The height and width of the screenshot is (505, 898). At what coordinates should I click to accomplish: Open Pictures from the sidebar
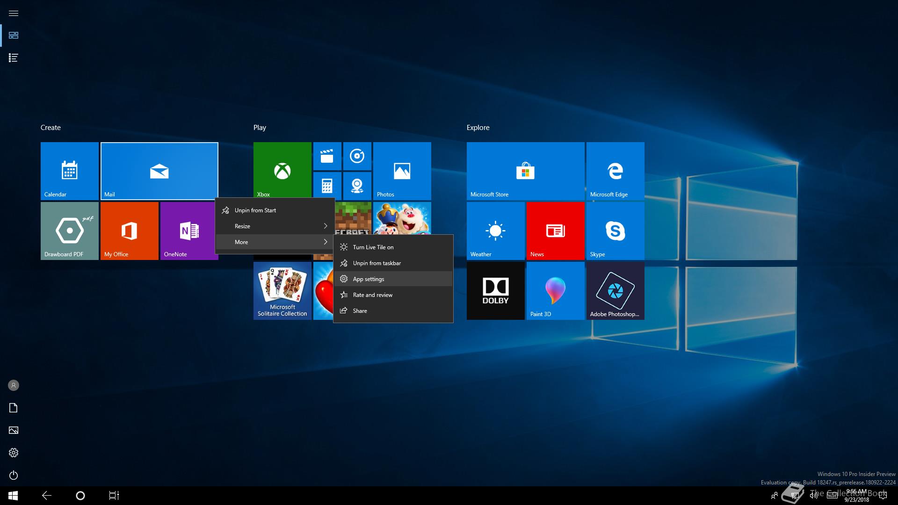tap(14, 430)
